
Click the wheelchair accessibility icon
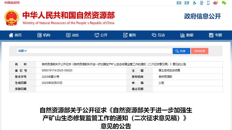click(194, 3)
